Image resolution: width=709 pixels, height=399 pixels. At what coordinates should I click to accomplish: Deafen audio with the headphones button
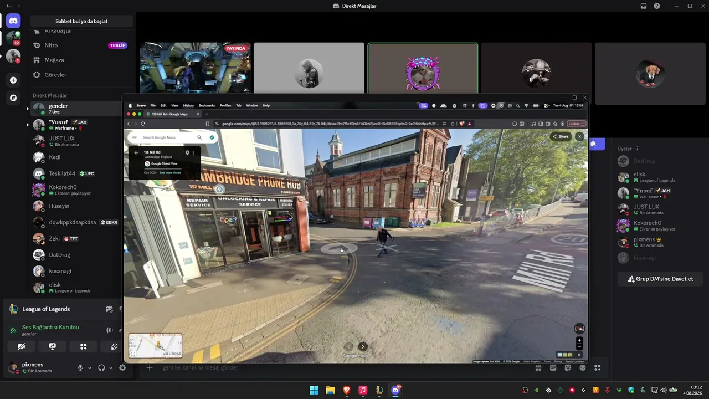101,367
